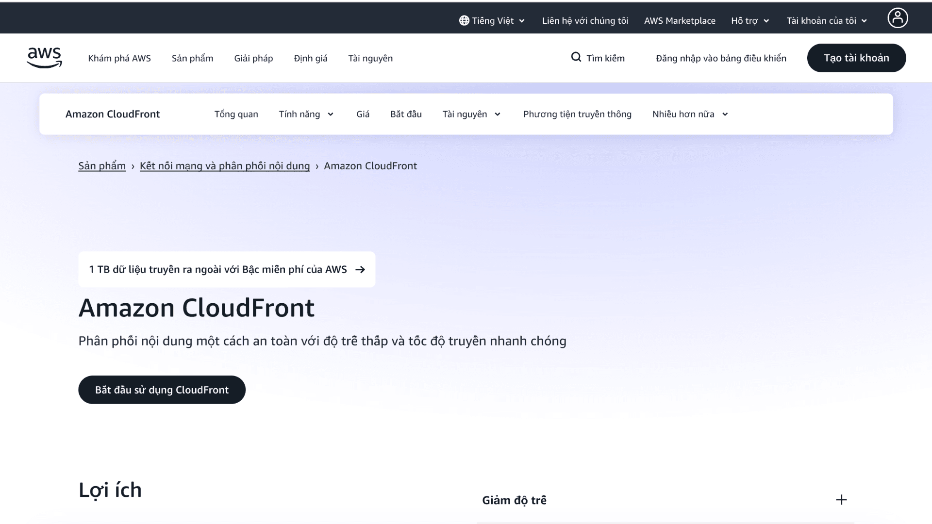This screenshot has width=932, height=524.
Task: Open the Sản phẩm top menu
Action: (192, 58)
